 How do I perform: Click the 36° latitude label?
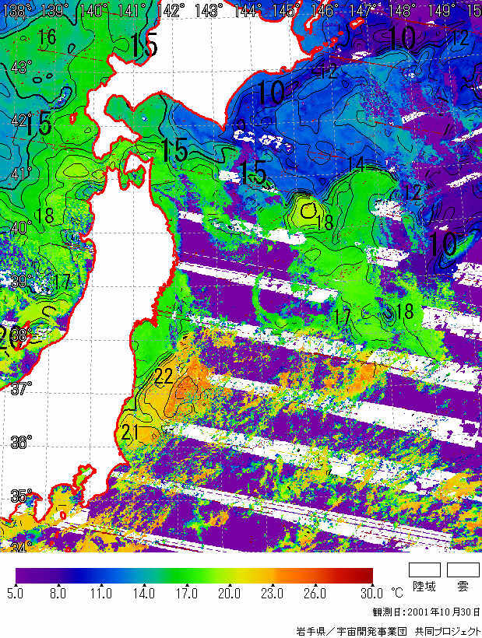(22, 442)
